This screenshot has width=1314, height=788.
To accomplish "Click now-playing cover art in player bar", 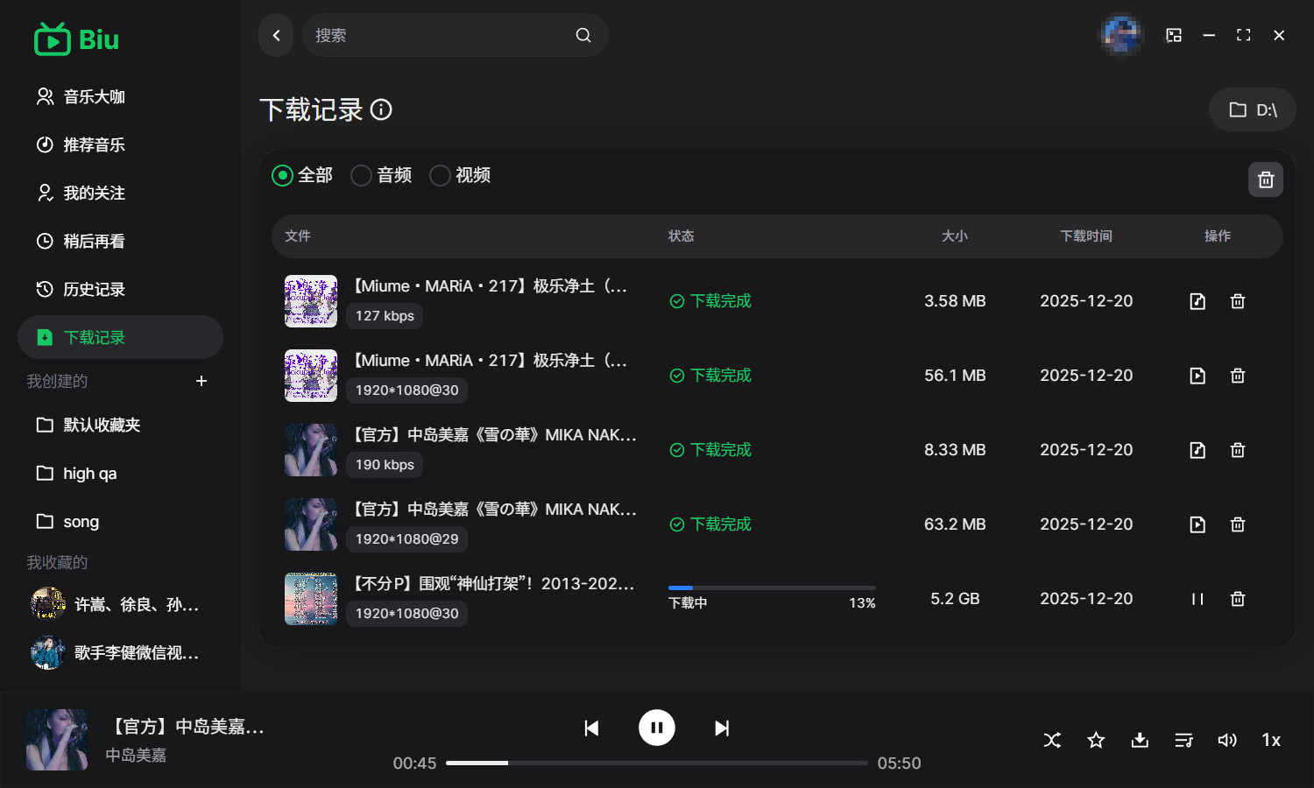I will pyautogui.click(x=57, y=740).
